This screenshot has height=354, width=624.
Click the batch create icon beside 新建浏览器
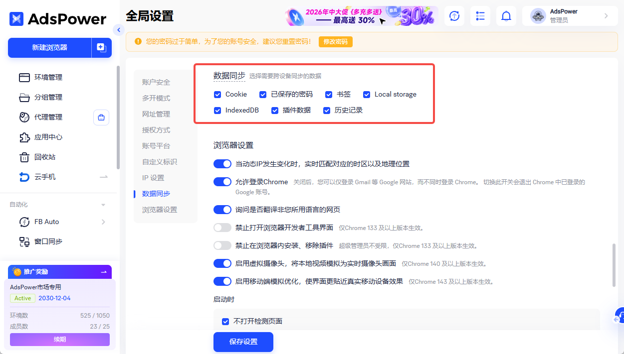point(102,48)
